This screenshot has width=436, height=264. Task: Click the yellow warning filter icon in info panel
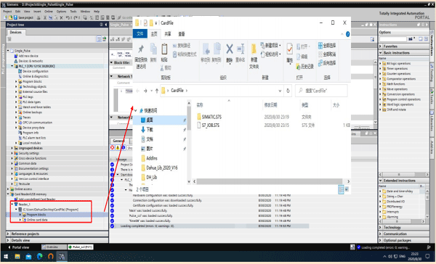click(118, 148)
